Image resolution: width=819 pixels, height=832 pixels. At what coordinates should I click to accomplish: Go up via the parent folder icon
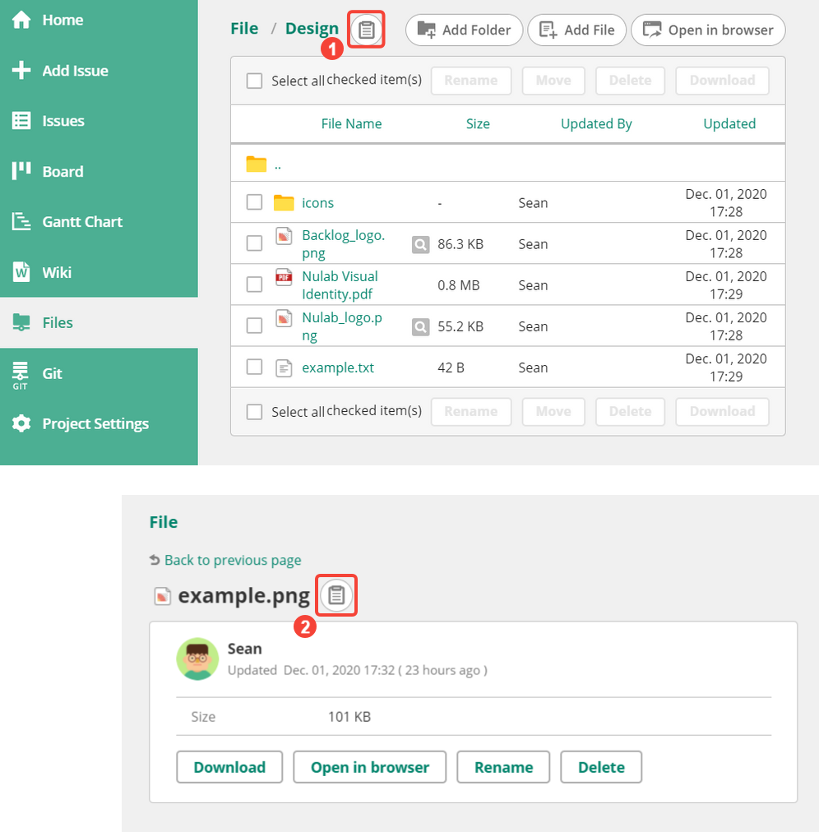pyautogui.click(x=257, y=164)
